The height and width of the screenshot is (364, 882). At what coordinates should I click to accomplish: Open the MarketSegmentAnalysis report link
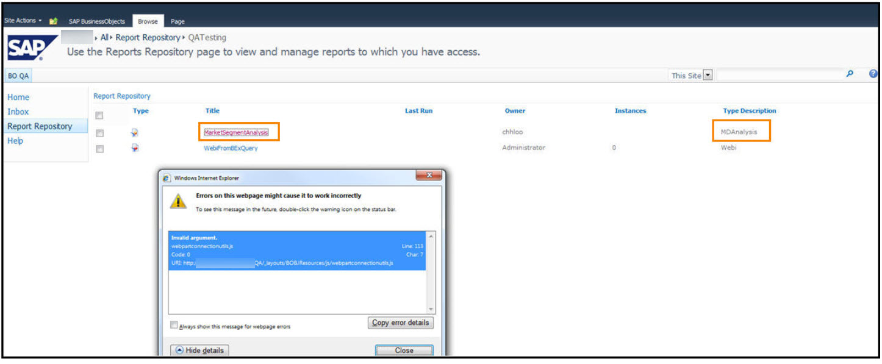pos(236,132)
